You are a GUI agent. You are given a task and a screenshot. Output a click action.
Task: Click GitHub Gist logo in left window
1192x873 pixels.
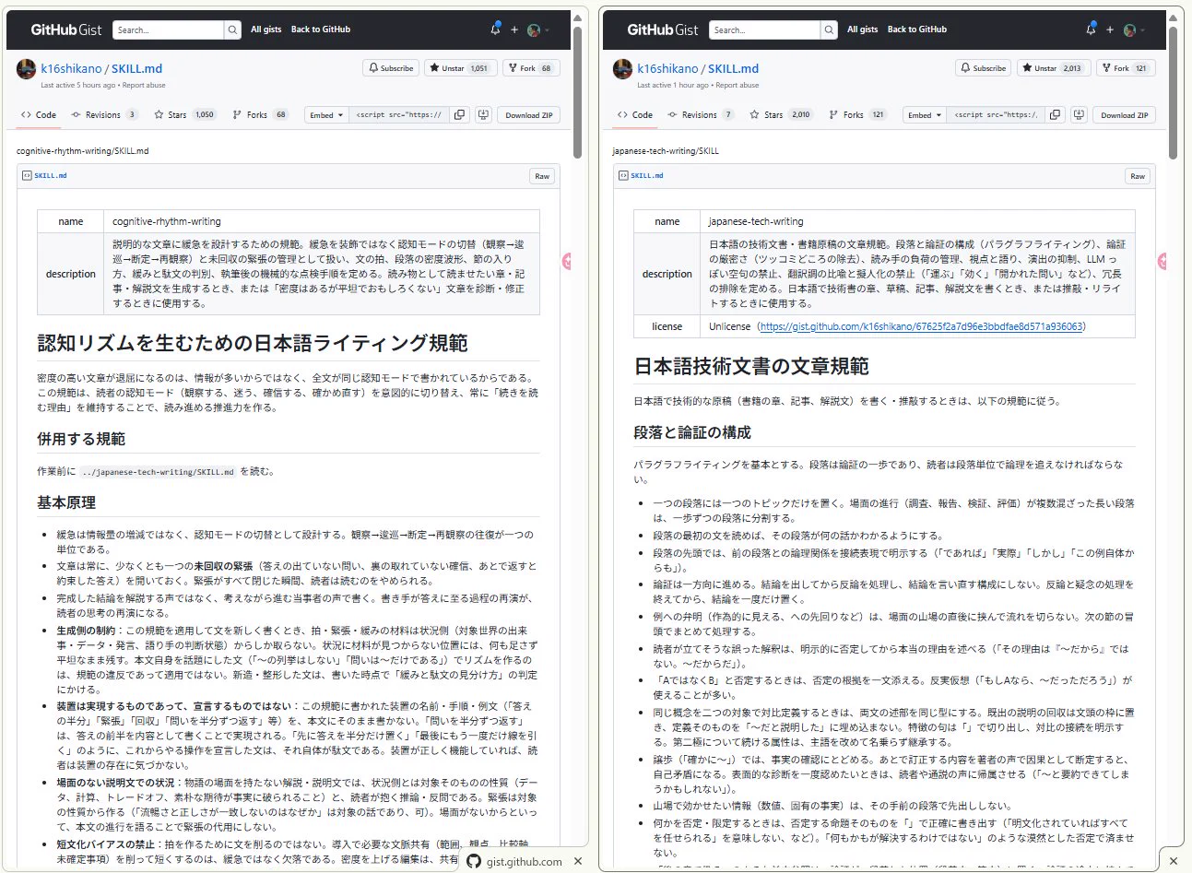tap(66, 29)
